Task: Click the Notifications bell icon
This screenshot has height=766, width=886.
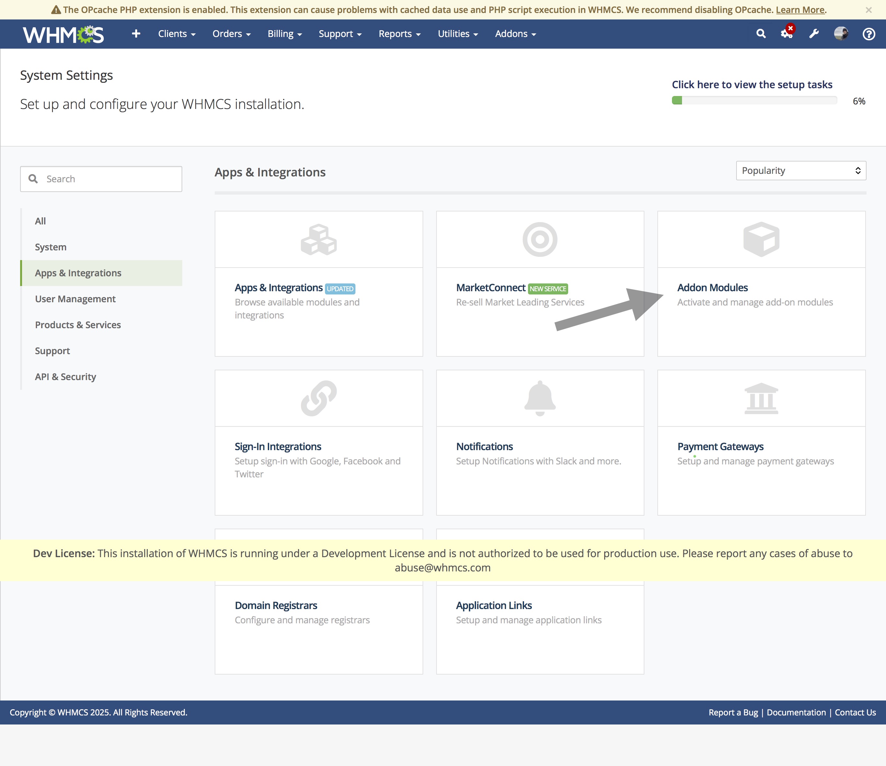Action: pyautogui.click(x=540, y=398)
